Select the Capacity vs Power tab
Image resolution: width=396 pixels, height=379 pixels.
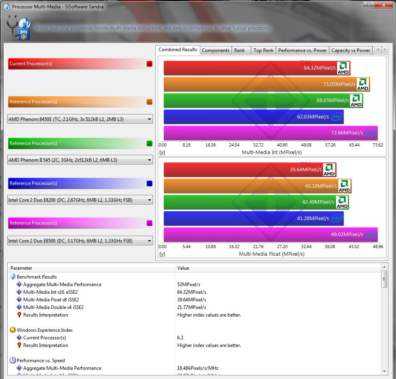click(x=351, y=50)
